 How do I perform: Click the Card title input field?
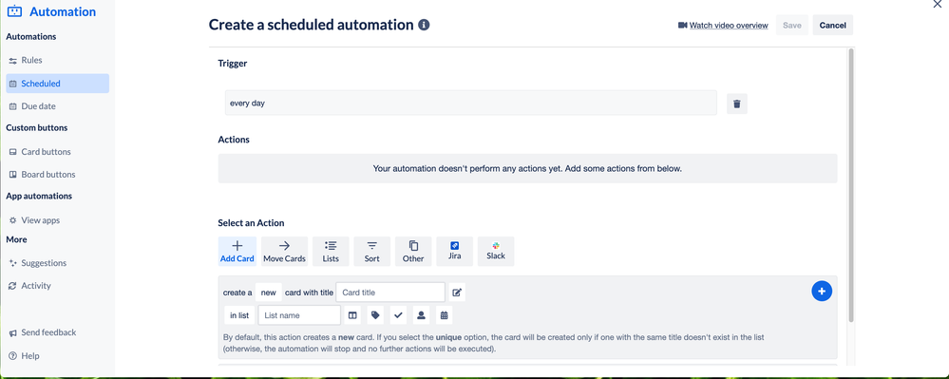(x=390, y=293)
